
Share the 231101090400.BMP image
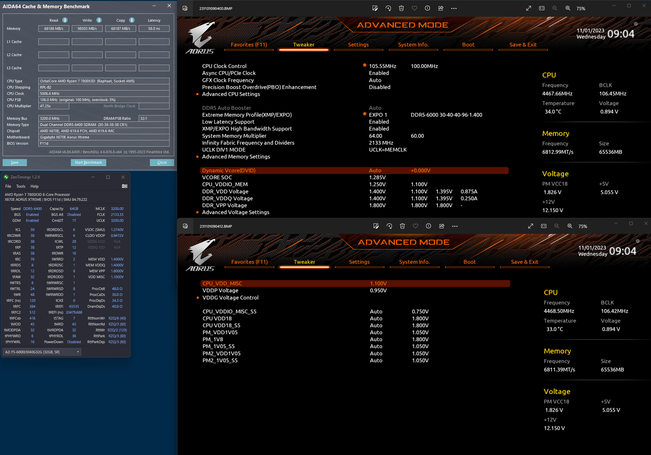(x=441, y=9)
